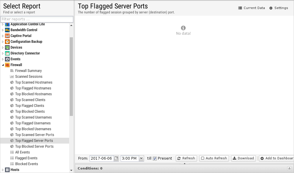Click the Directory Connector app icon
Viewport: 294px width, 173px height.
pyautogui.click(x=7, y=53)
